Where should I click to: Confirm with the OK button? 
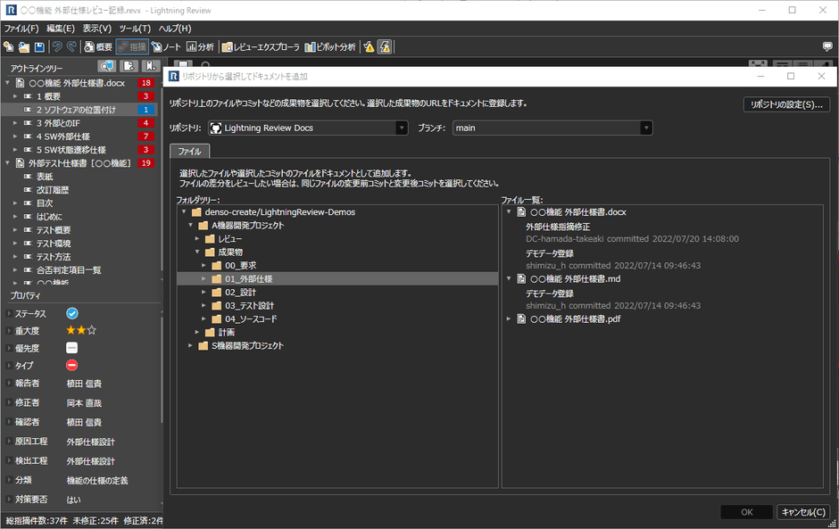pos(746,511)
